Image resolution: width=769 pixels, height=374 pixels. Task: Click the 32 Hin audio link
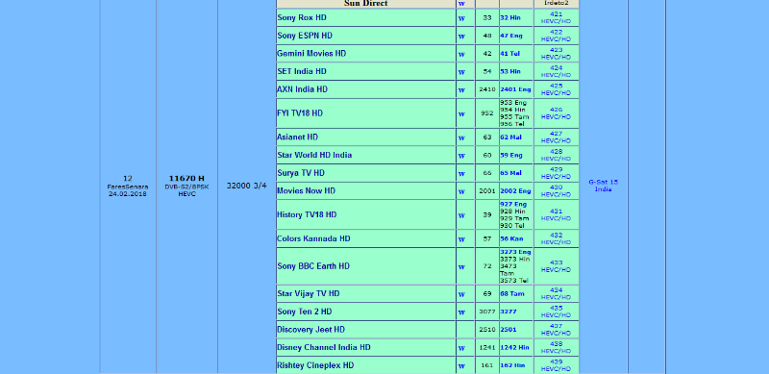click(510, 17)
